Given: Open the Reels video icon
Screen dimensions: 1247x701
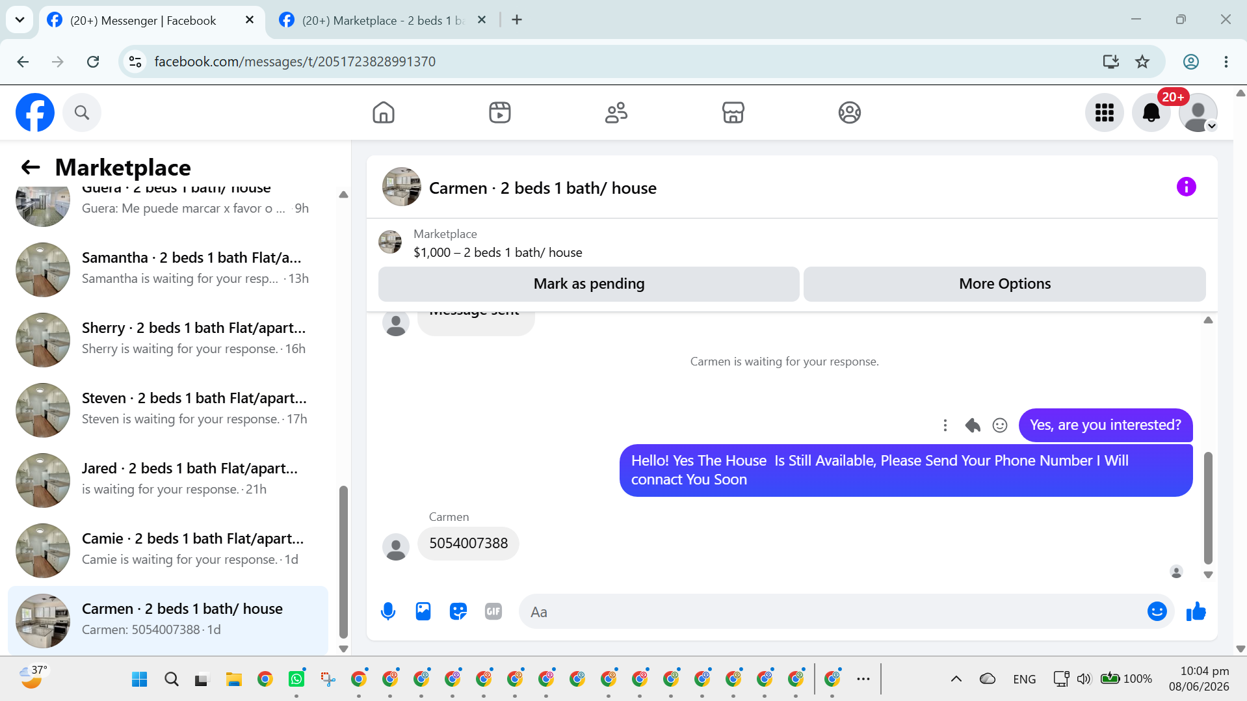Looking at the screenshot, I should pyautogui.click(x=500, y=112).
